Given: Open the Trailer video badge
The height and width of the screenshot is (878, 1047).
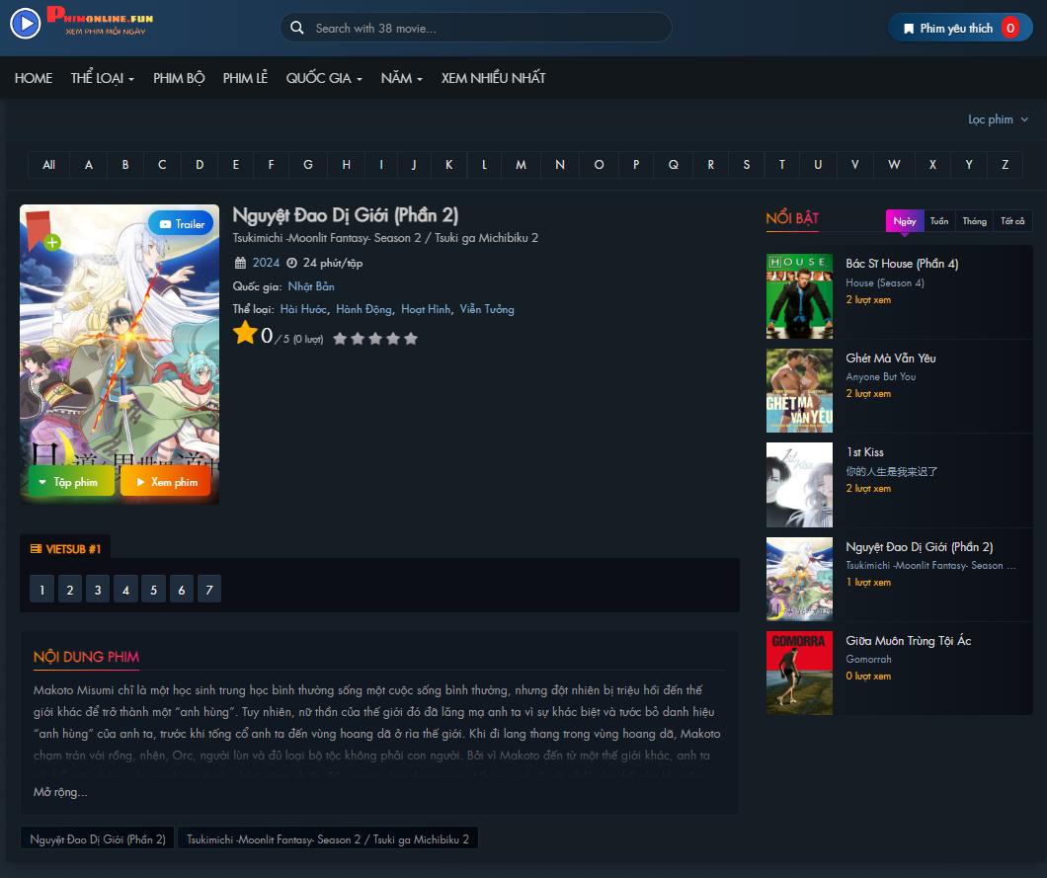Looking at the screenshot, I should [182, 224].
